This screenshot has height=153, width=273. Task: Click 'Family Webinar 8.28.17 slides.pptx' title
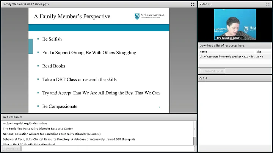(26, 4)
